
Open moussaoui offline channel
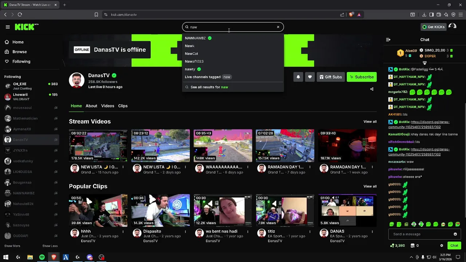tap(31, 108)
